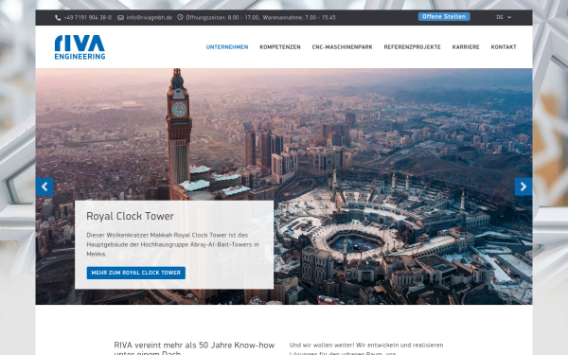Open the Referenzprojekte menu item
The height and width of the screenshot is (355, 568).
coord(412,47)
